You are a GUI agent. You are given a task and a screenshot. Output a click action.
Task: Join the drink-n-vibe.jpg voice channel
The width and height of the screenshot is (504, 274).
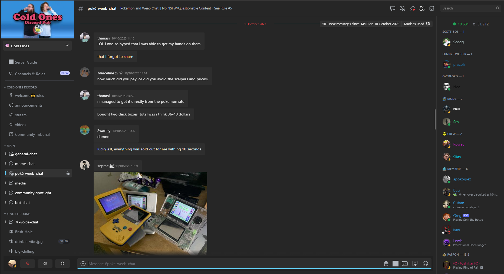coord(38,242)
